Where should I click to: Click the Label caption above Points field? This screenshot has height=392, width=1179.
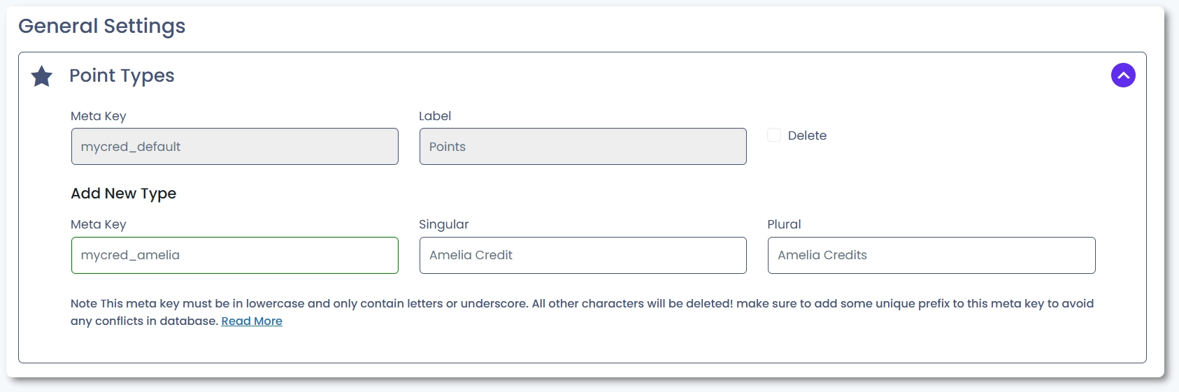(435, 116)
